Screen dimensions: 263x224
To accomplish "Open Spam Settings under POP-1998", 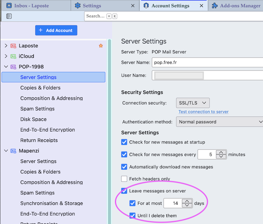I will click(x=53, y=109).
